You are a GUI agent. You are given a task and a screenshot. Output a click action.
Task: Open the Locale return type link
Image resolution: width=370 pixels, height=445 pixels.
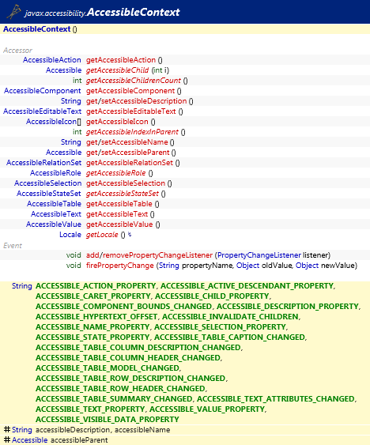point(70,235)
